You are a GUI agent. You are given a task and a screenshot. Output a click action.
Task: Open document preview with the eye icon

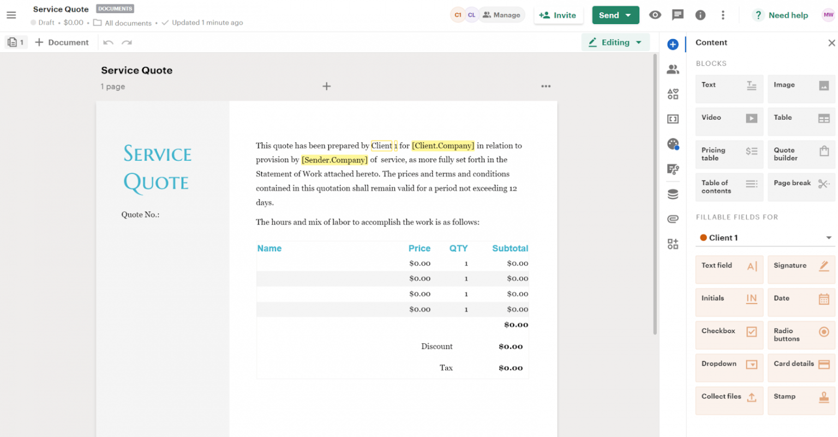(655, 15)
